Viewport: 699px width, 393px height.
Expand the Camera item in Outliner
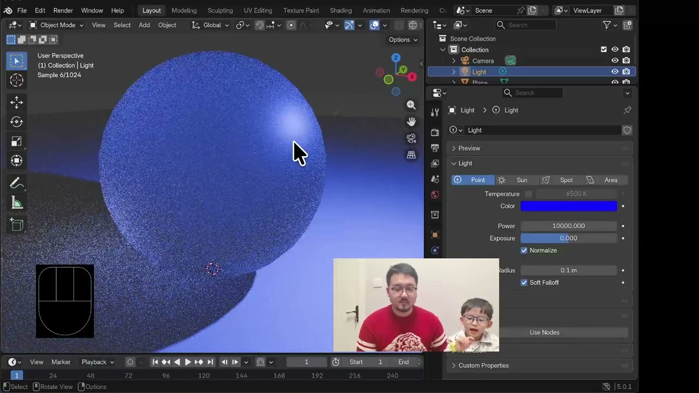(453, 61)
